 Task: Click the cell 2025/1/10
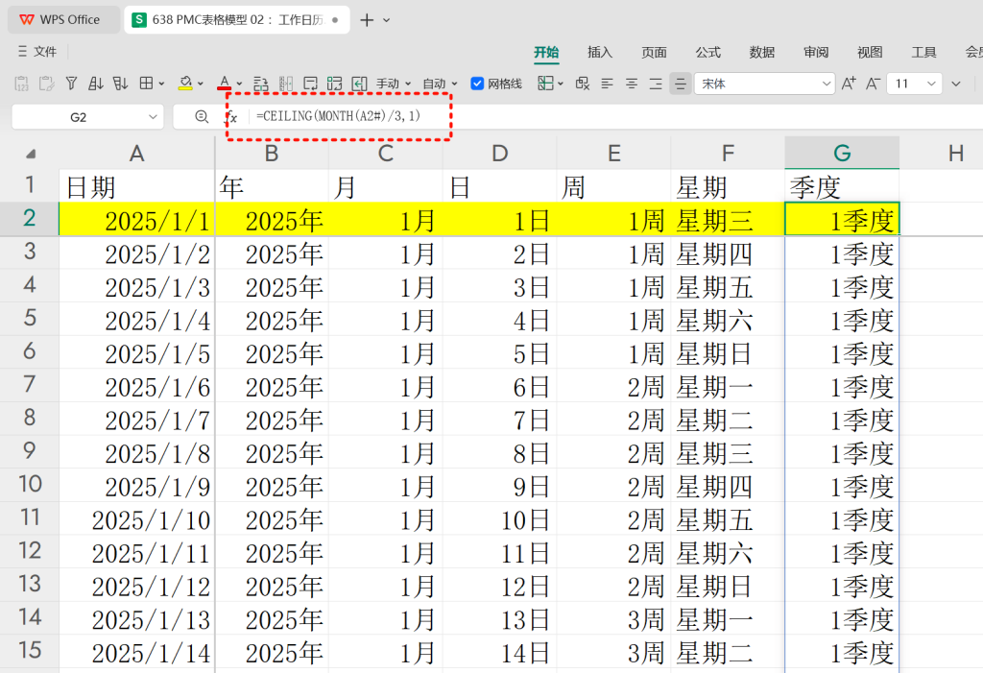pos(136,518)
